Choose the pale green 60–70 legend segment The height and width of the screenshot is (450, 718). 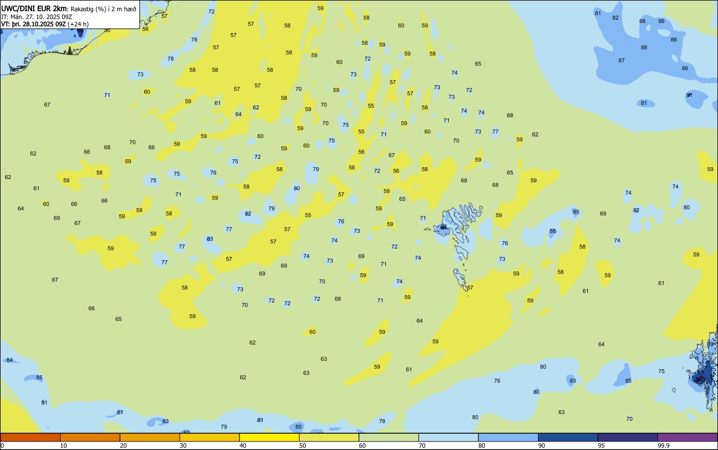[x=389, y=437]
